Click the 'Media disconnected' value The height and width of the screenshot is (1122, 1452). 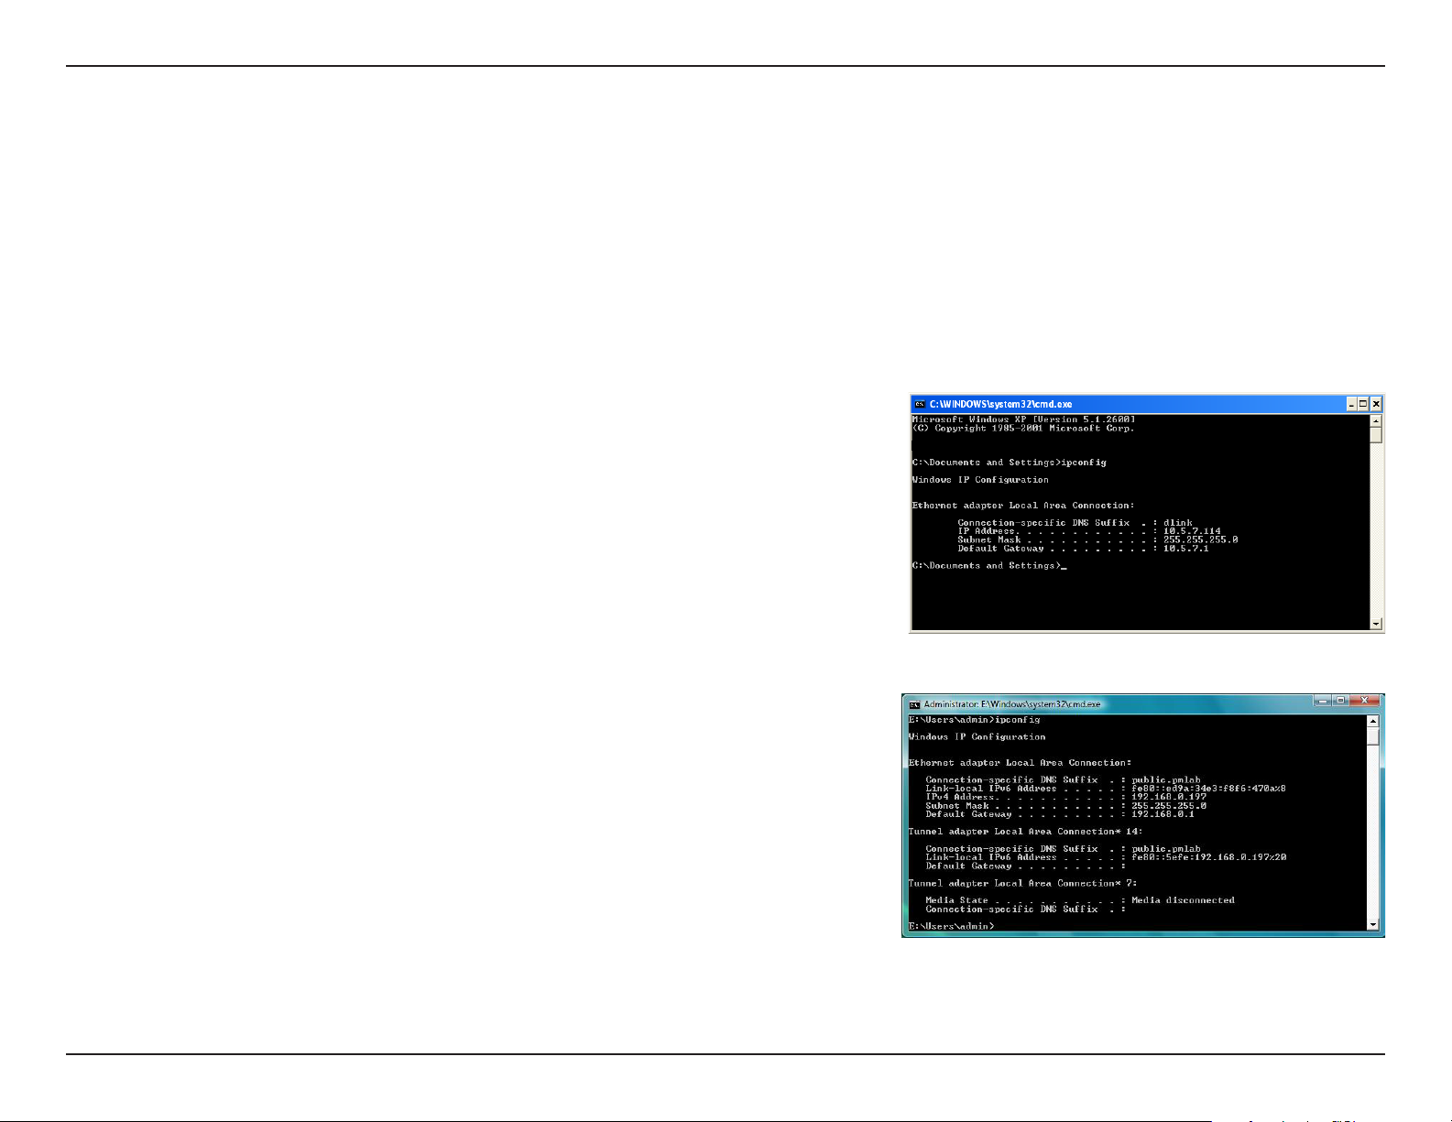click(1183, 900)
